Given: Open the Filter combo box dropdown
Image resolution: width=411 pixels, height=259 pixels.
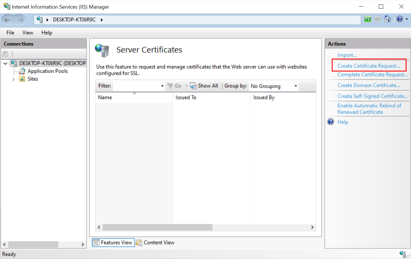Looking at the screenshot, I should pos(162,86).
